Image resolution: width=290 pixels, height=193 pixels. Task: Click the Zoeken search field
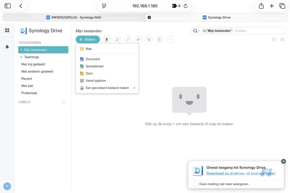[259, 31]
